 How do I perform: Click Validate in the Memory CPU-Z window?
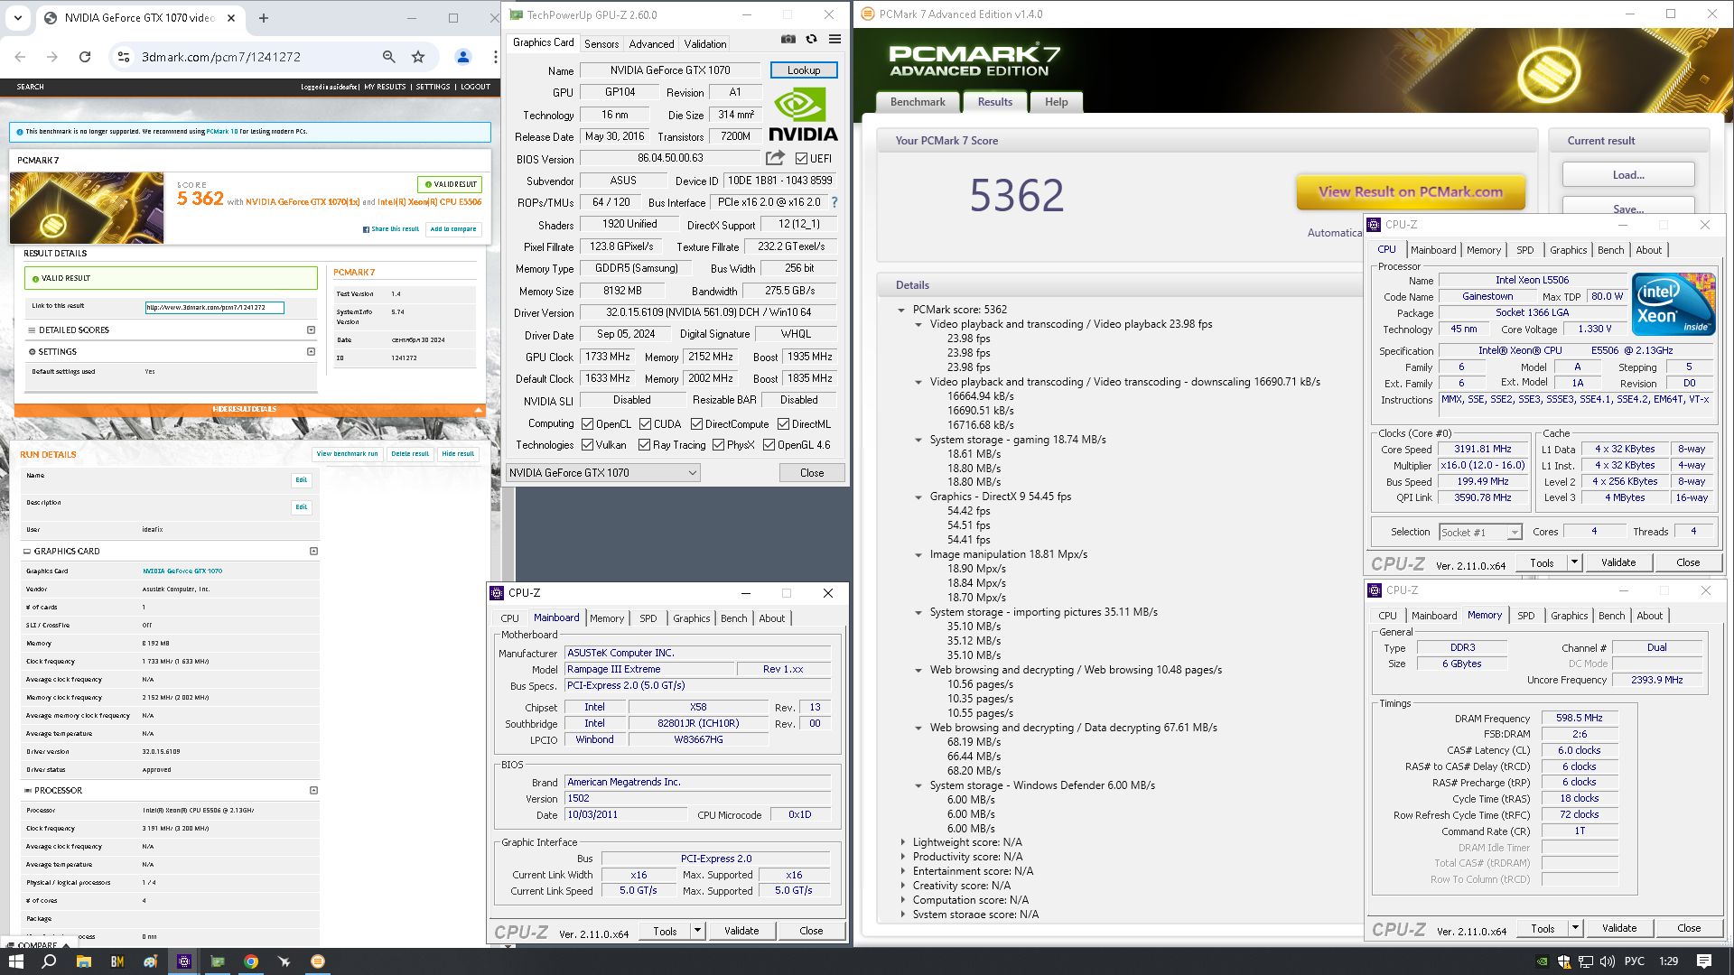[x=1618, y=928]
